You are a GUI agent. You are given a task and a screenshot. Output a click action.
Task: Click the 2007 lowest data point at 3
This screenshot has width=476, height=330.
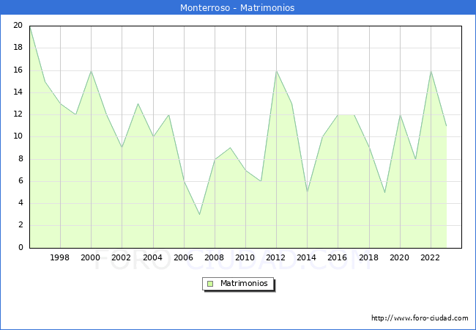coord(199,215)
